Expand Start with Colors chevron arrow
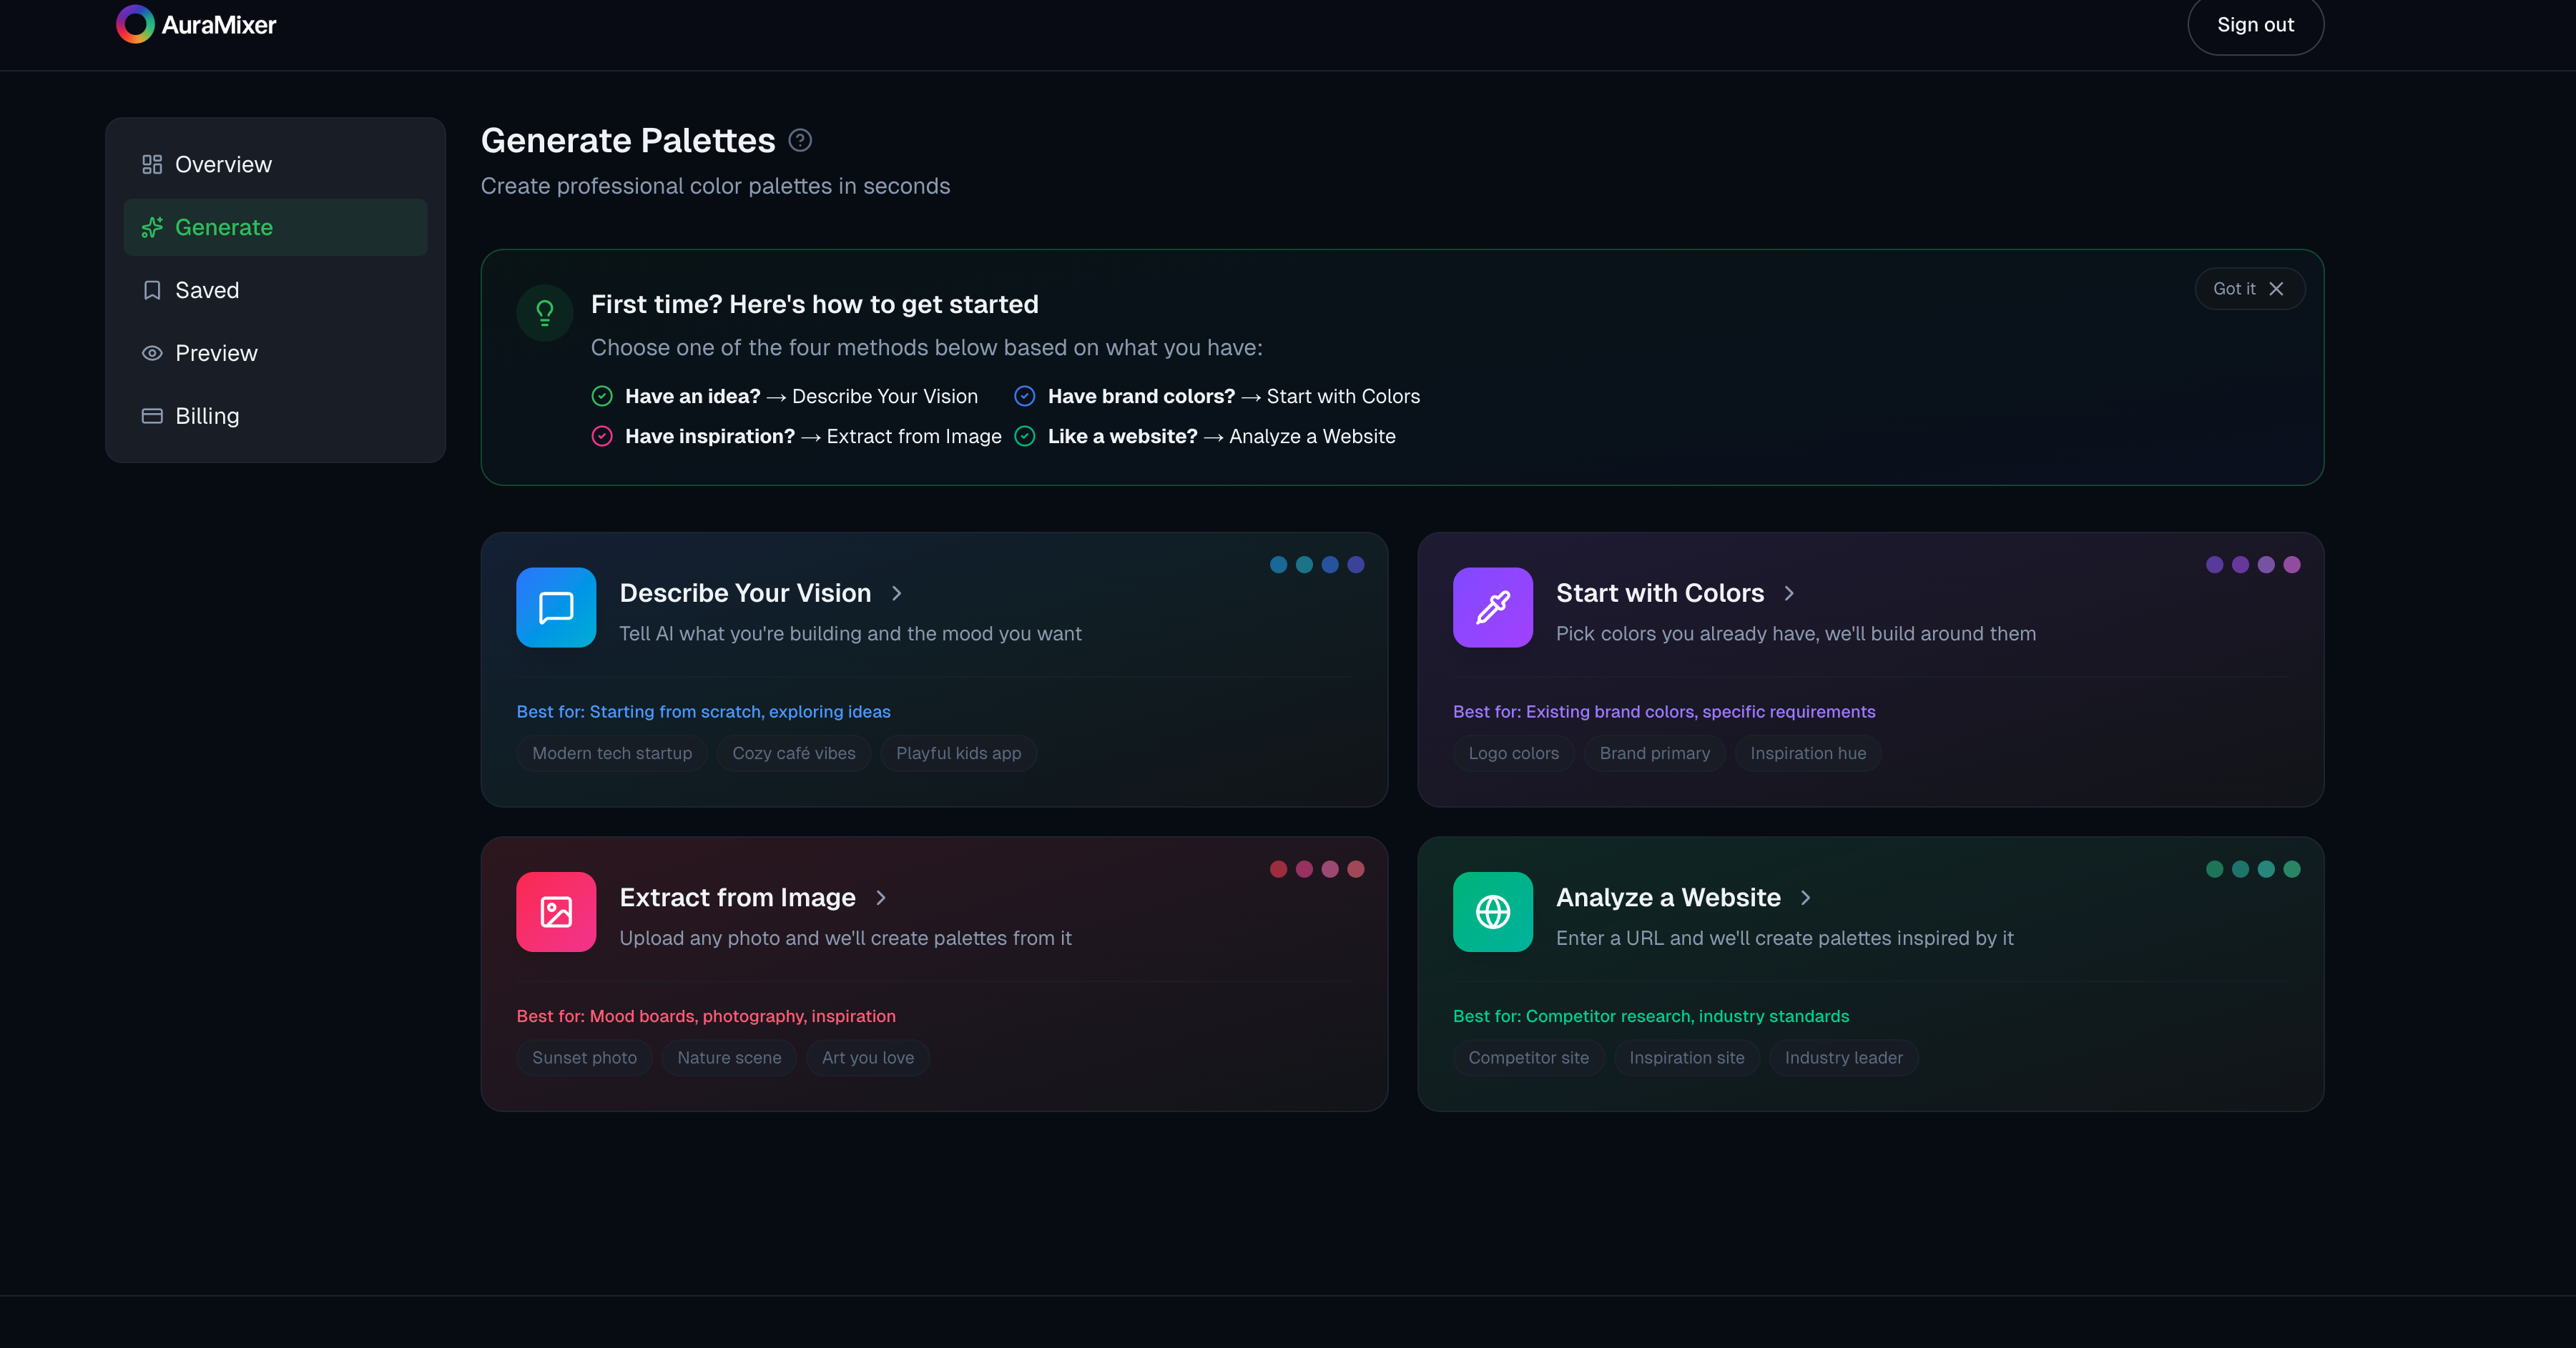Image resolution: width=2576 pixels, height=1348 pixels. (x=1789, y=593)
